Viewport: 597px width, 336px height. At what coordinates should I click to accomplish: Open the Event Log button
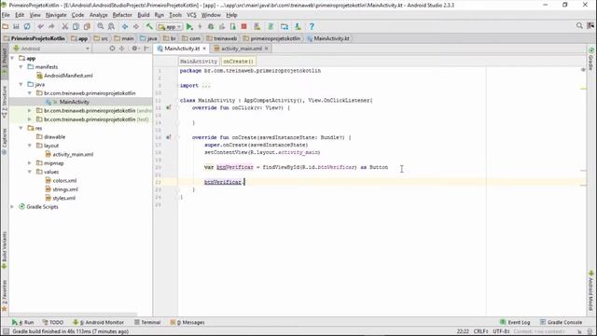(515, 322)
